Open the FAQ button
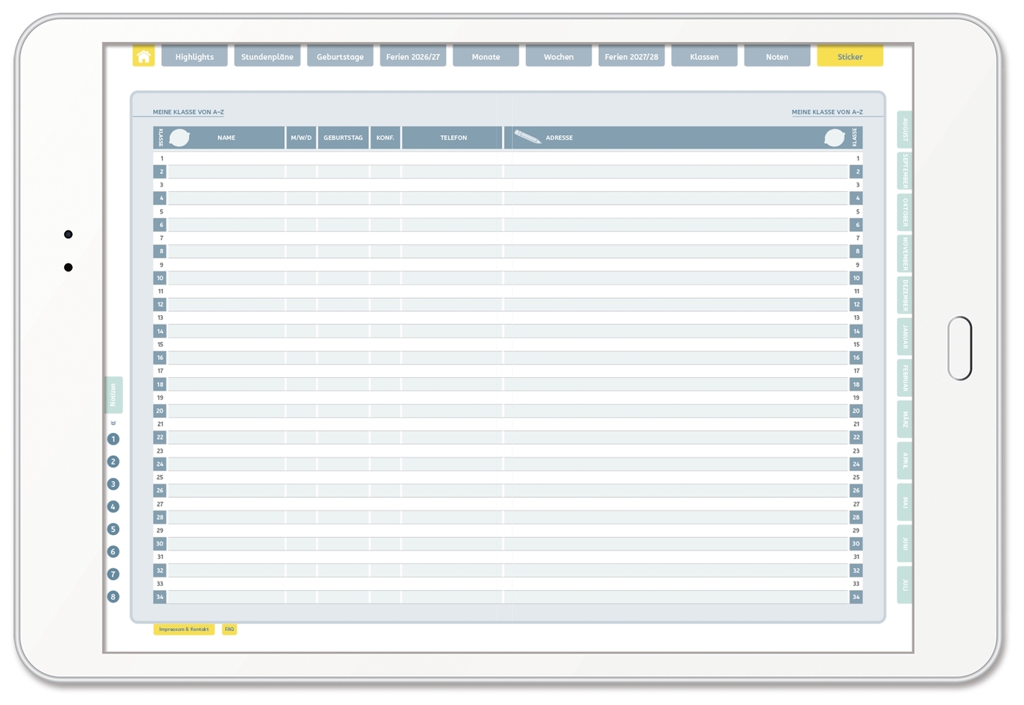 coord(229,630)
